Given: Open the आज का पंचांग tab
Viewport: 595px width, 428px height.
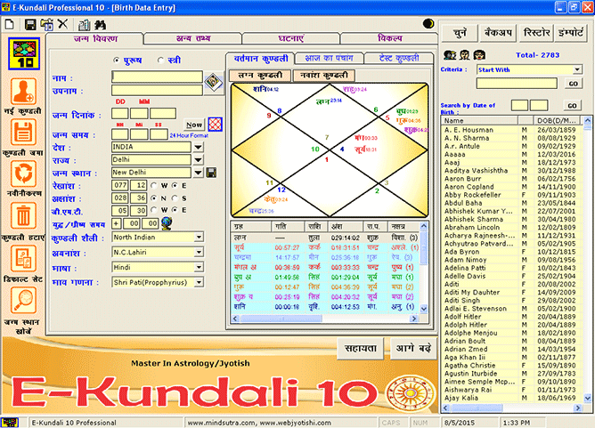Looking at the screenshot, I should point(329,59).
